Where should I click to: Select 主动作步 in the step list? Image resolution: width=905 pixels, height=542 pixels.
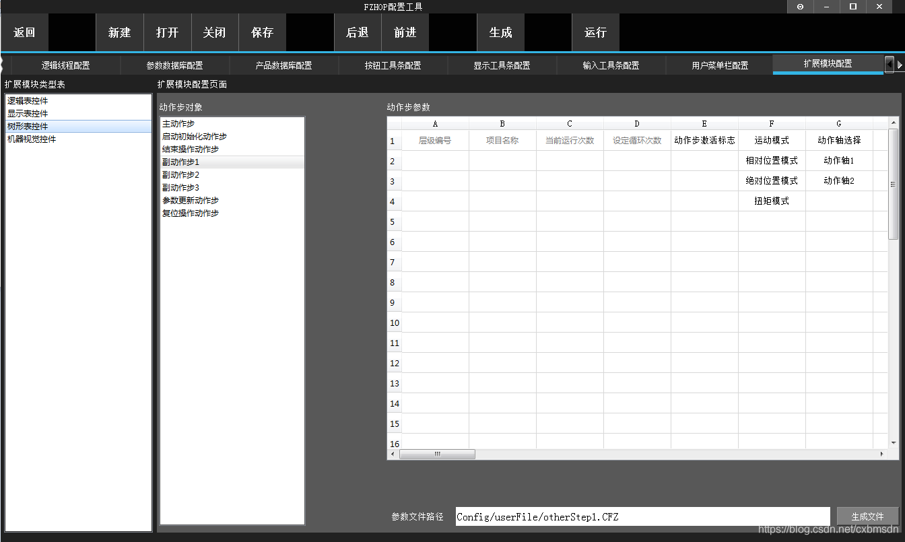[x=232, y=123]
